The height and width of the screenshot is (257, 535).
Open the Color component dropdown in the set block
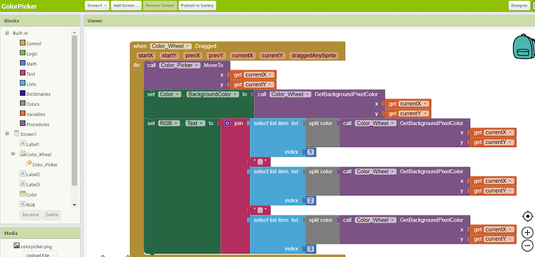coord(170,94)
